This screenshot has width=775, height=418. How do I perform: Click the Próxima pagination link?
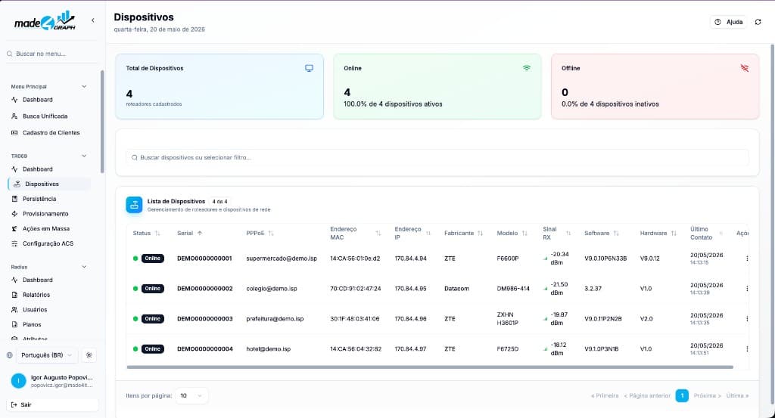(707, 395)
